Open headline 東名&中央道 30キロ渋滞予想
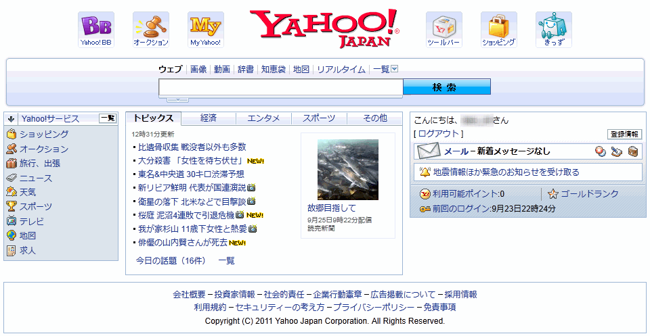 click(191, 174)
